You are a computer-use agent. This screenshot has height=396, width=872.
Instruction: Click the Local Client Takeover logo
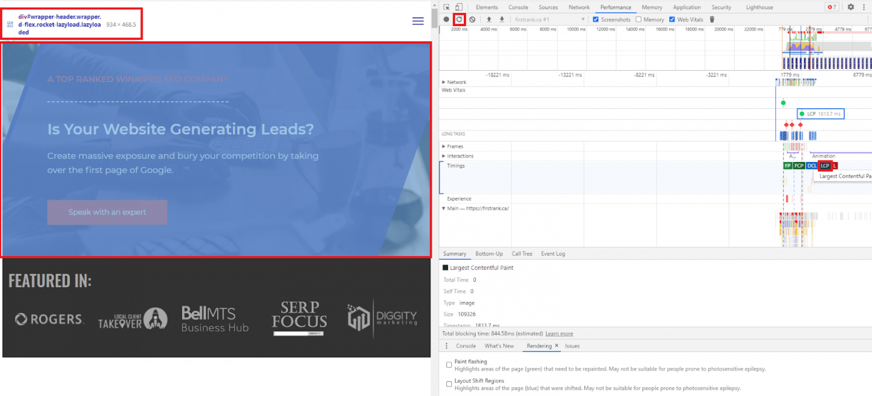(x=133, y=319)
